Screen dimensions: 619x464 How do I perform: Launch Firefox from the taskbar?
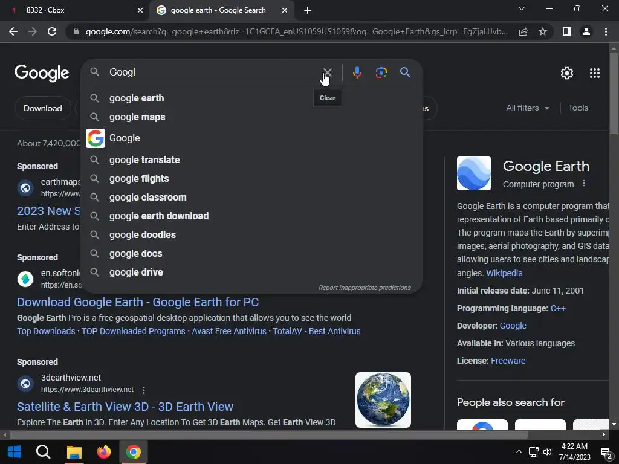tap(104, 452)
